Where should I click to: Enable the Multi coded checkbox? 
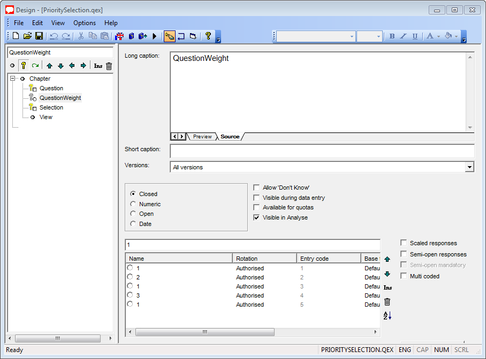tap(404, 276)
